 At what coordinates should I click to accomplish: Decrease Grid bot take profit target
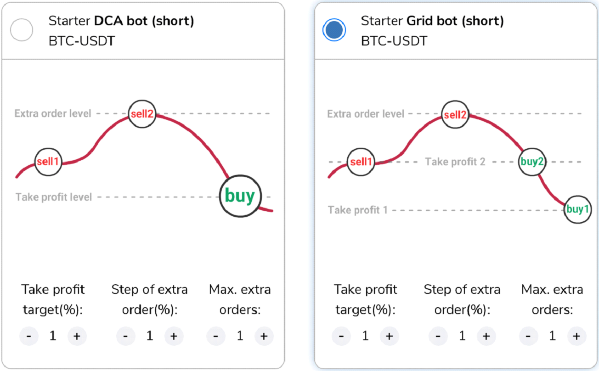click(341, 336)
